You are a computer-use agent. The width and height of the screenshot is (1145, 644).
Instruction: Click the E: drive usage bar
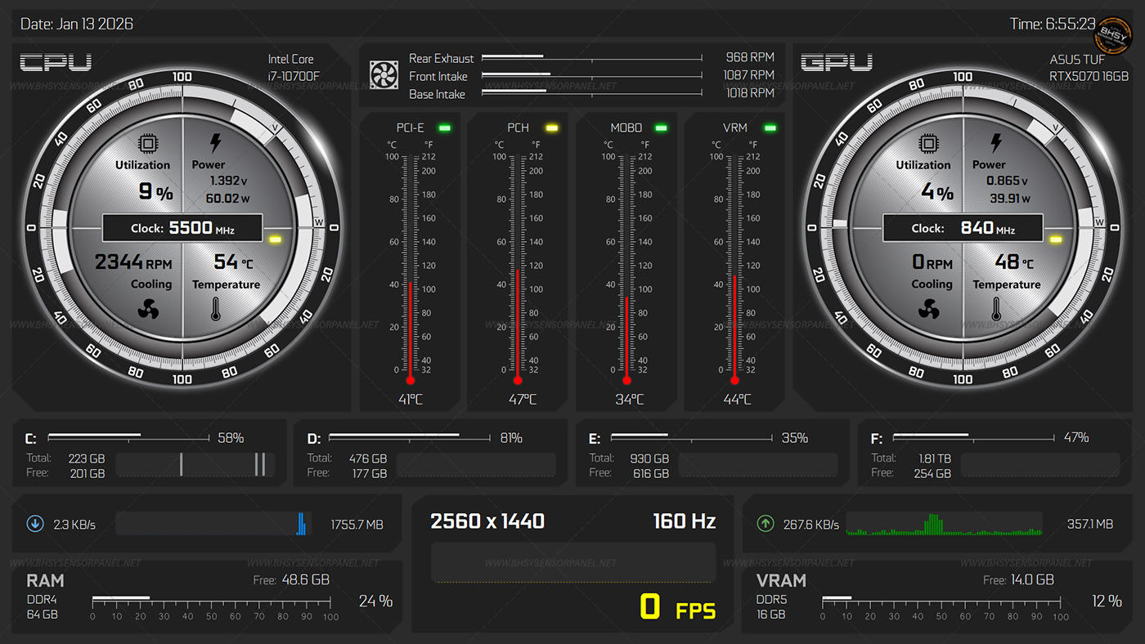[x=692, y=438]
